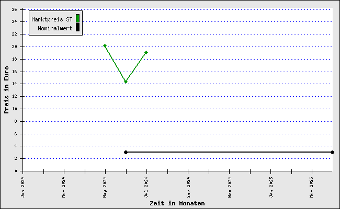Click the y-axis value 24
This screenshot has height=209, width=340.
click(14, 21)
